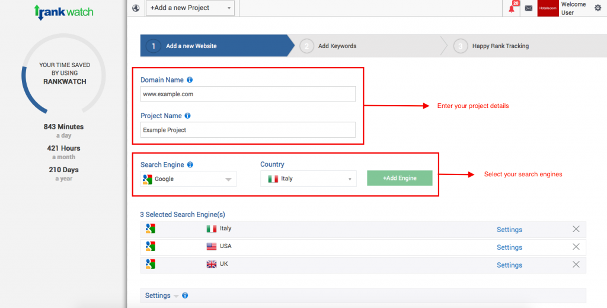Image resolution: width=607 pixels, height=308 pixels.
Task: Remove the Italy search engine row
Action: (576, 229)
